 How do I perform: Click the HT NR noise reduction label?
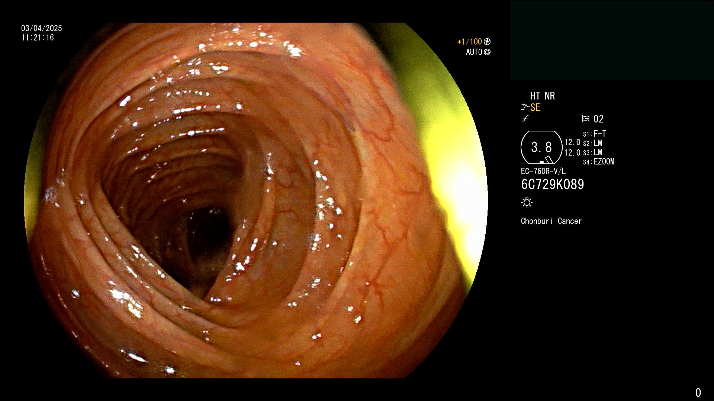click(x=542, y=96)
